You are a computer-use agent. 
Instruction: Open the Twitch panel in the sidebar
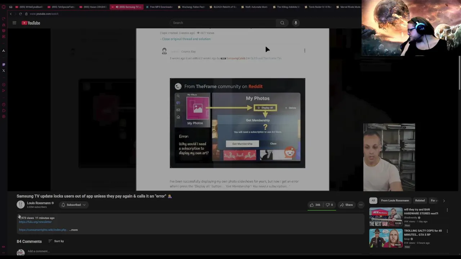(4, 64)
